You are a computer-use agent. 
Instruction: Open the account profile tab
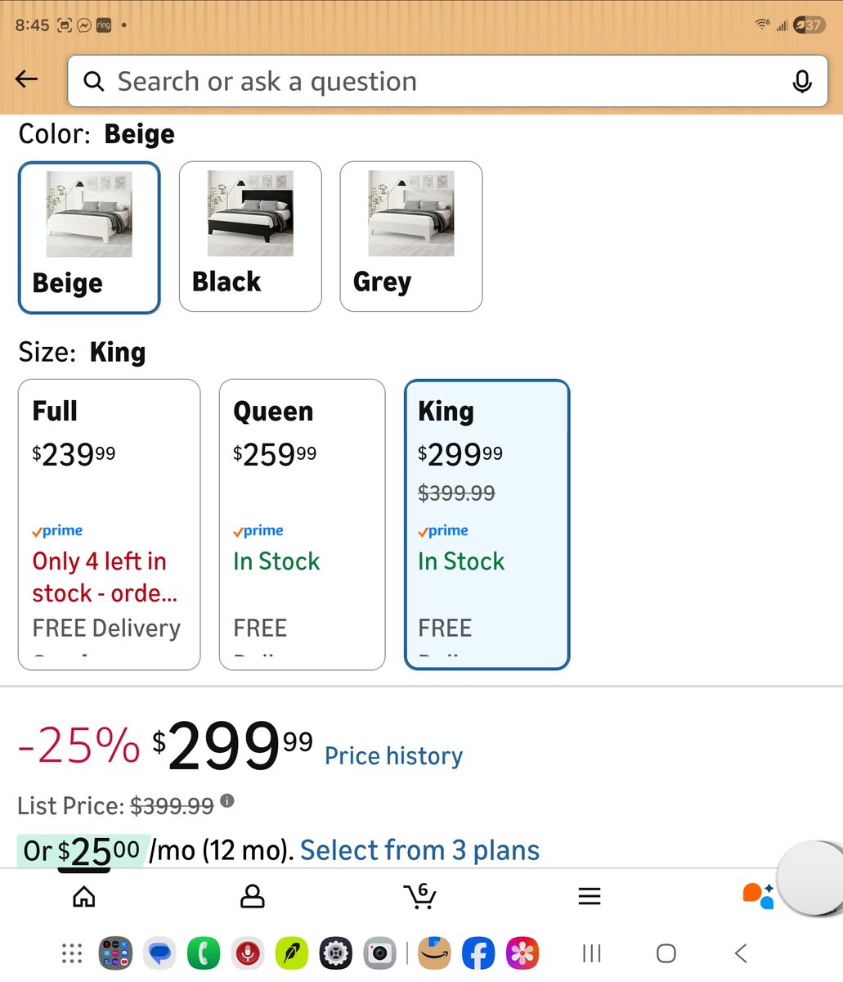point(253,897)
